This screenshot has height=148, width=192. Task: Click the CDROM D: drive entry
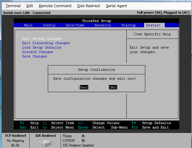tap(74, 141)
